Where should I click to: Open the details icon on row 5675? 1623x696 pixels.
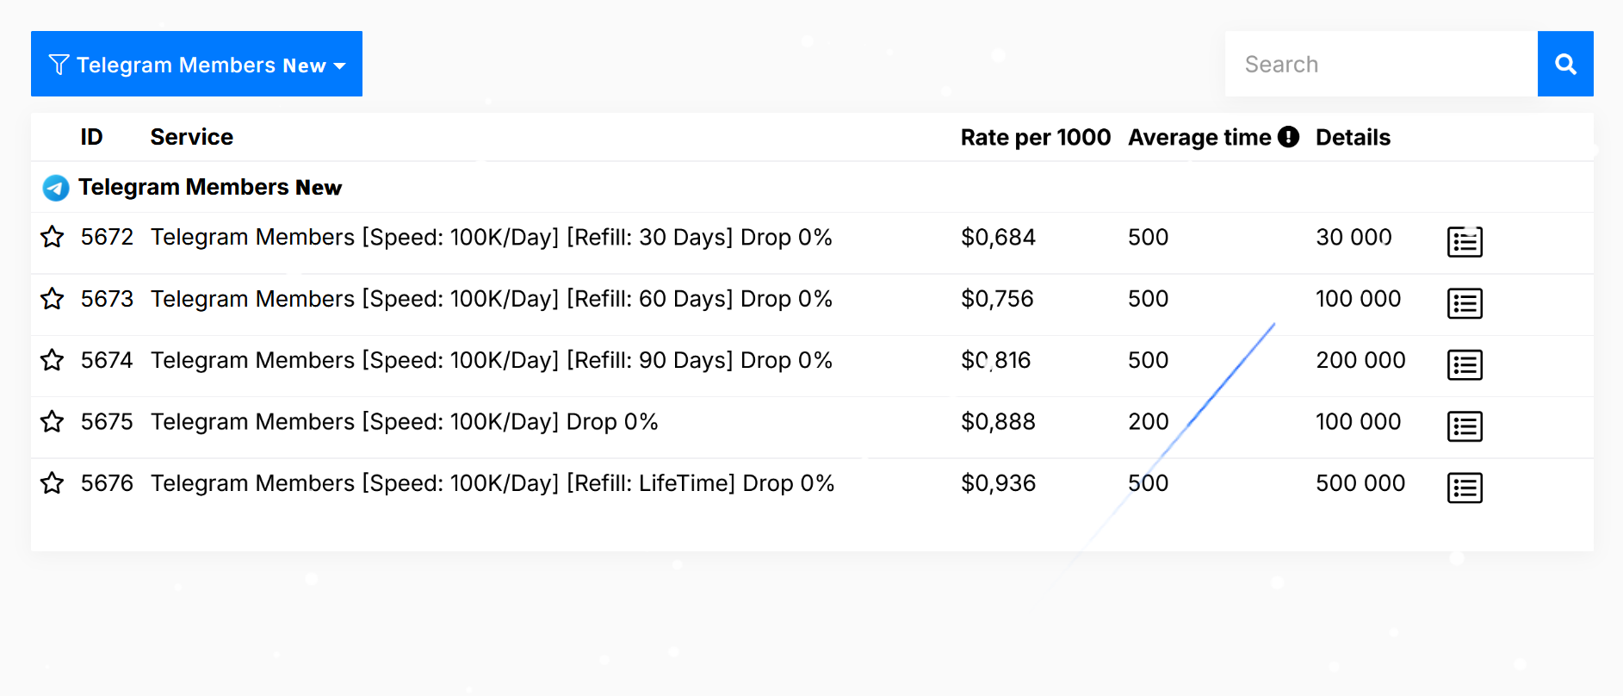click(1464, 426)
